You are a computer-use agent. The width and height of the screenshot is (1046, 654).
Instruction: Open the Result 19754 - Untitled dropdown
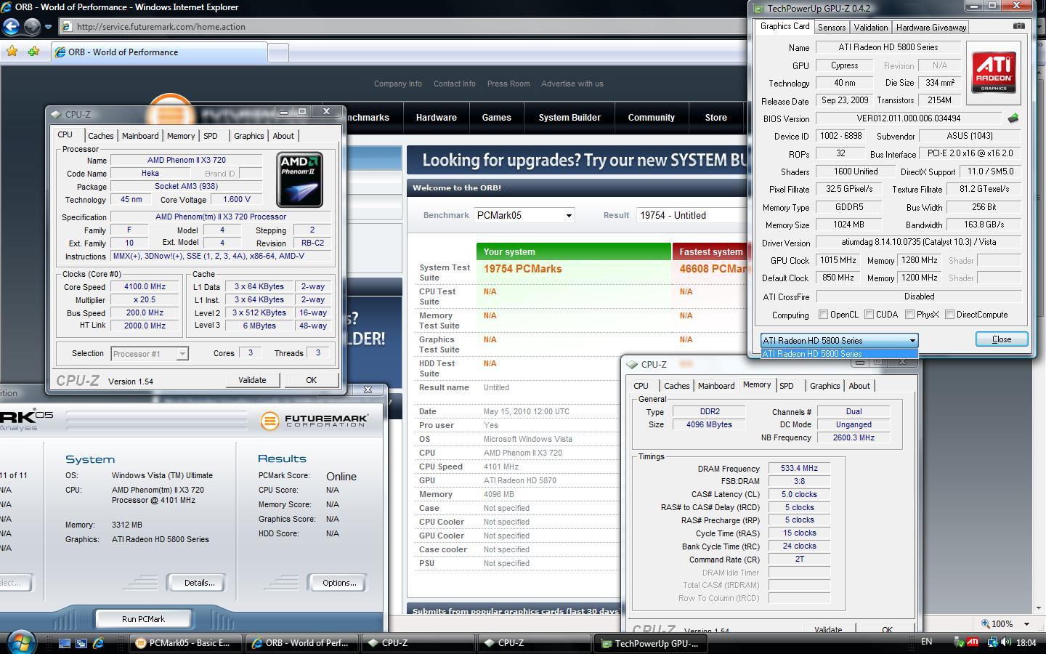(x=691, y=215)
